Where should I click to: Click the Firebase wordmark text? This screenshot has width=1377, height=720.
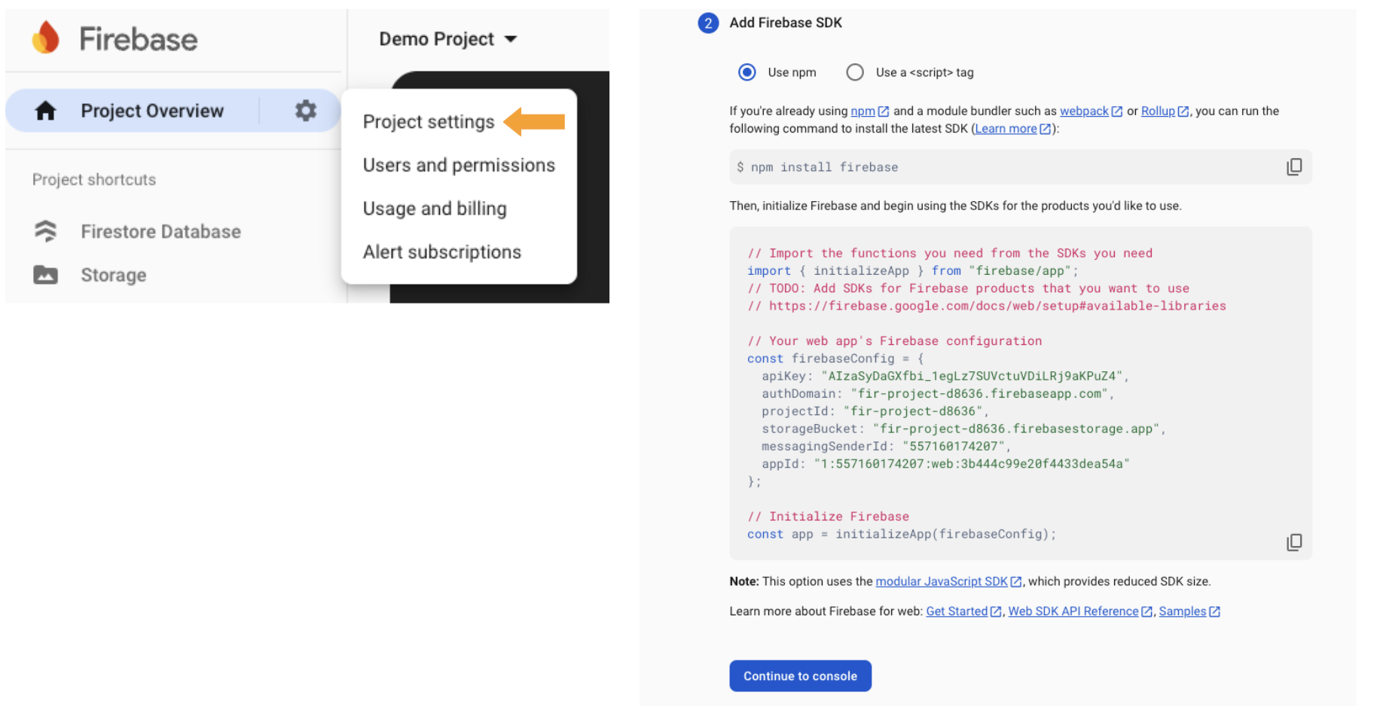click(x=139, y=39)
